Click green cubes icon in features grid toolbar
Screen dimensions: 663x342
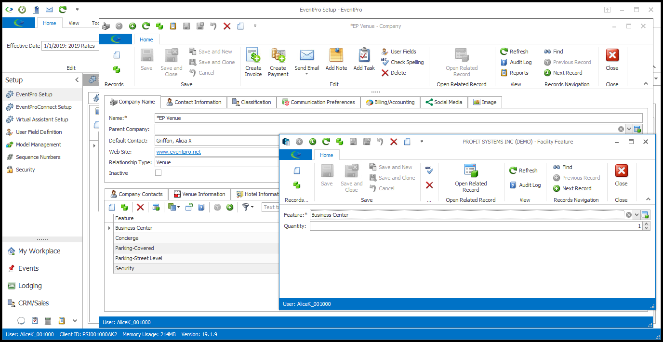click(x=124, y=207)
